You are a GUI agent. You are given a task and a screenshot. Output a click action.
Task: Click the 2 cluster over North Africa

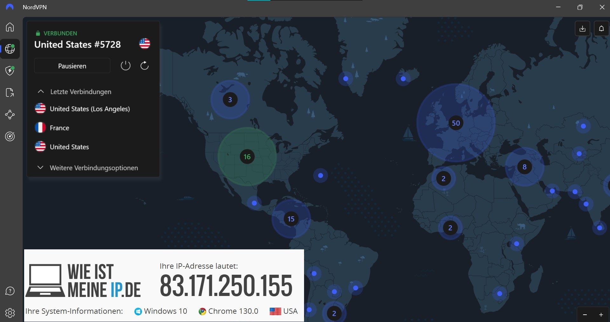click(444, 179)
